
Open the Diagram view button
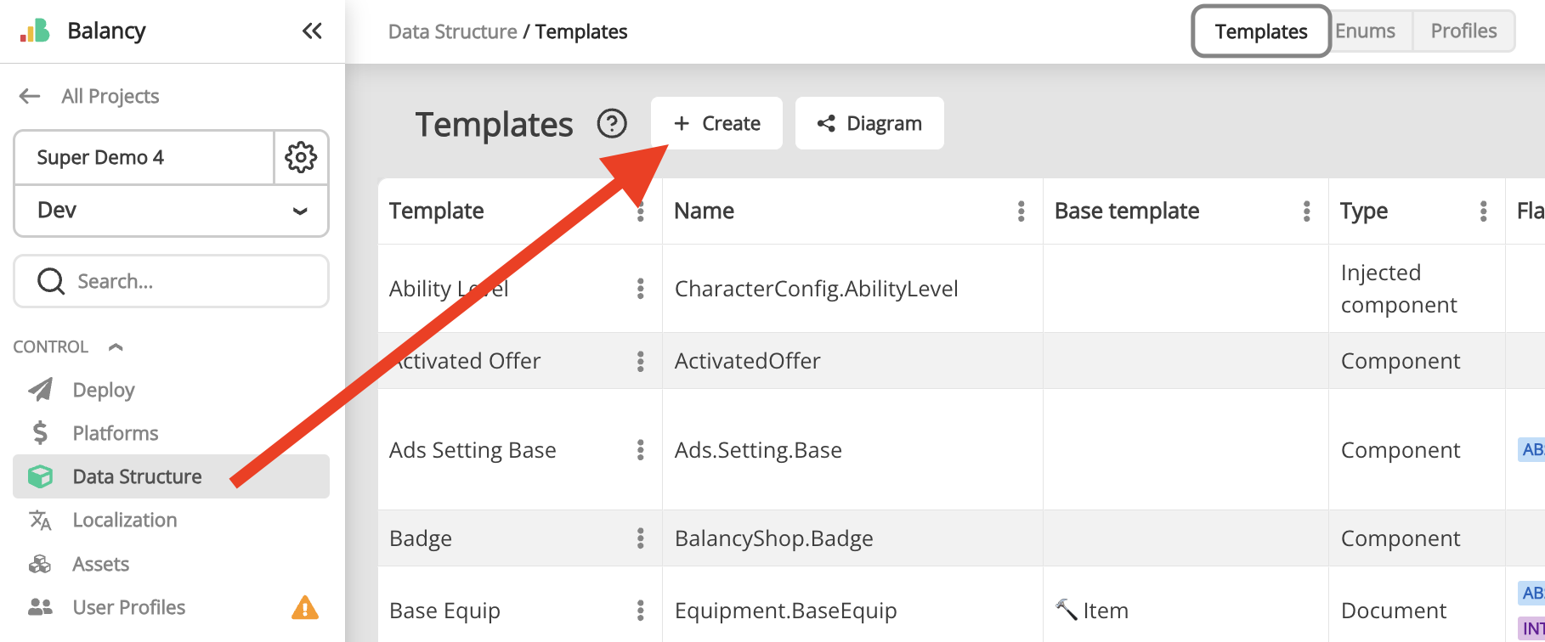(869, 124)
